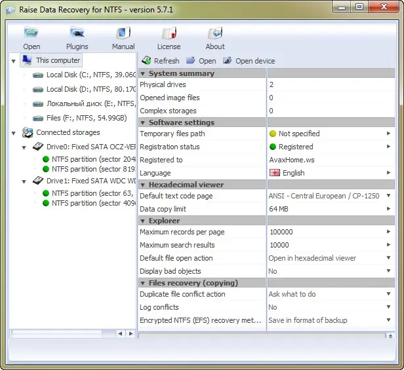Click the Opened image files row
This screenshot has width=404, height=370.
coord(266,98)
